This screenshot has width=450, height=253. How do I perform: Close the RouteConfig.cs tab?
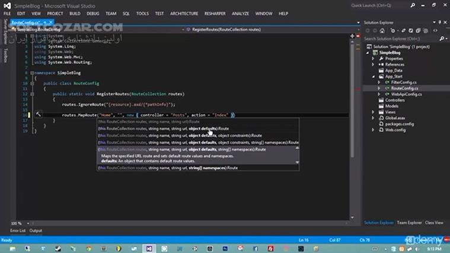(51, 22)
